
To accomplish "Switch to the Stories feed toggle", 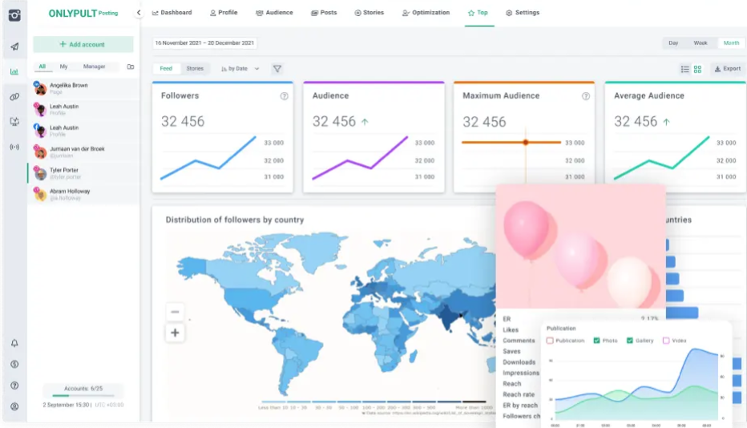I will (195, 69).
